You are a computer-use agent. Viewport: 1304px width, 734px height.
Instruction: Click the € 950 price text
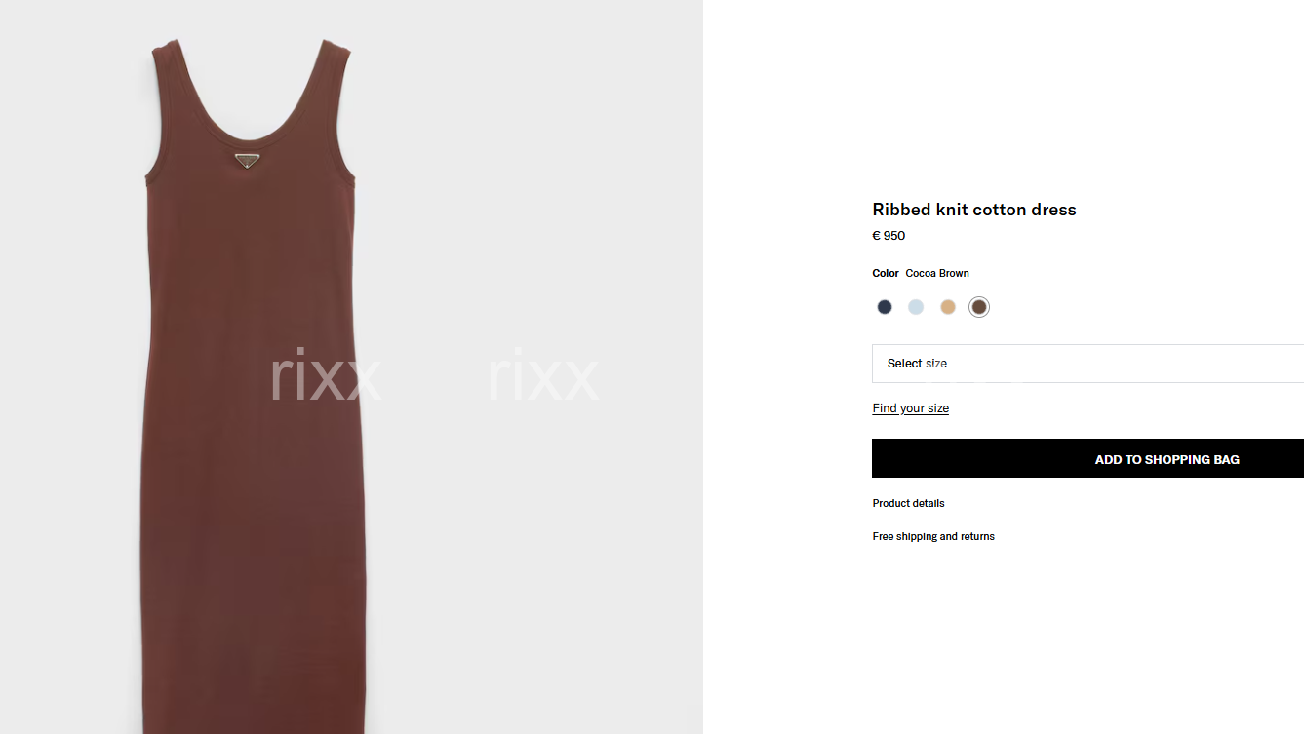click(889, 236)
